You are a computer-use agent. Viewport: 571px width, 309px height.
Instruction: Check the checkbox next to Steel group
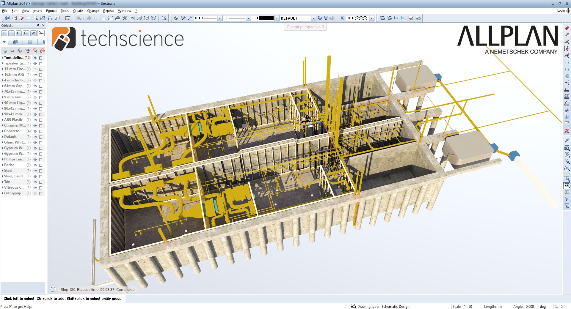coord(41,171)
